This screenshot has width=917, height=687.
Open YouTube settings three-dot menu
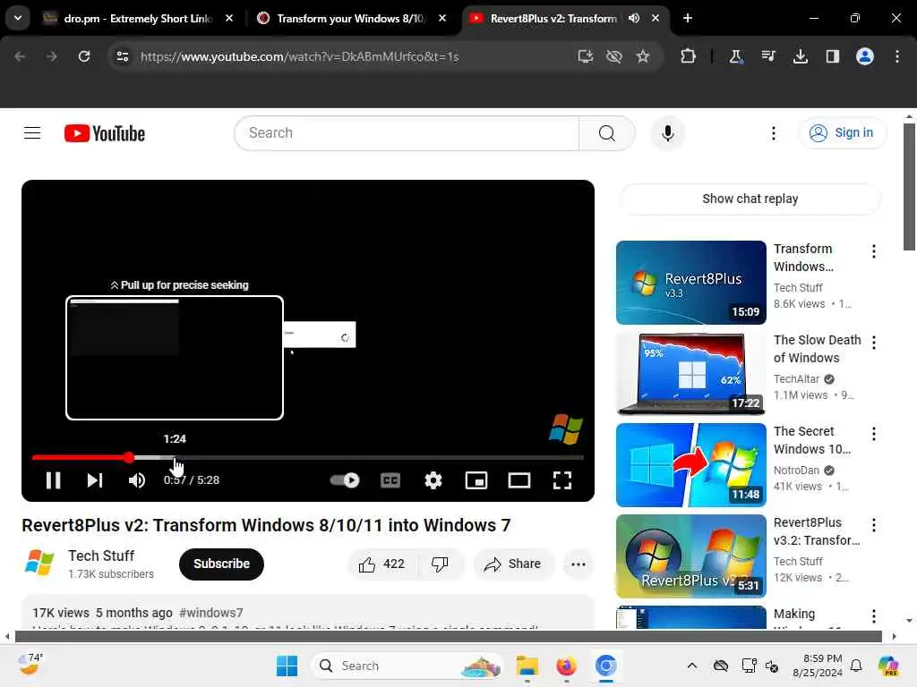(773, 133)
